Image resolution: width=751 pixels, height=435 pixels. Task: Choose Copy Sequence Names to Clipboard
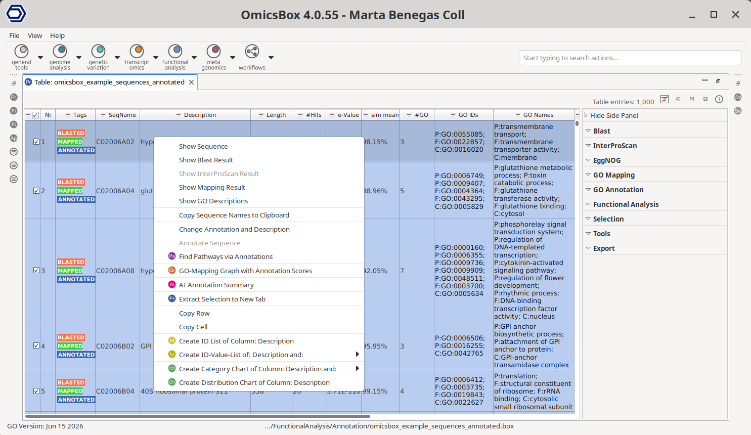click(259, 215)
